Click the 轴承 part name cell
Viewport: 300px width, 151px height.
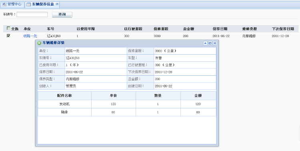pyautogui.click(x=64, y=112)
